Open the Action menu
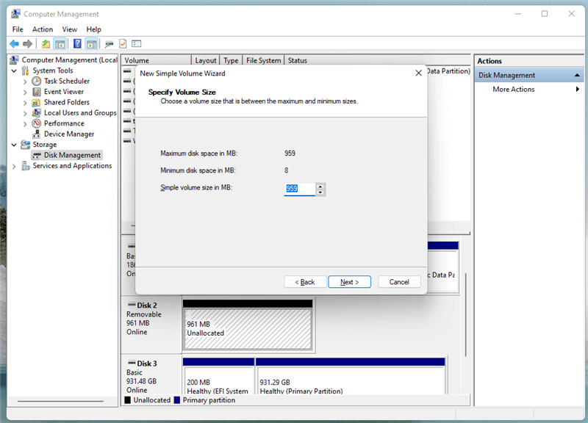Image resolution: width=588 pixels, height=423 pixels. [42, 29]
